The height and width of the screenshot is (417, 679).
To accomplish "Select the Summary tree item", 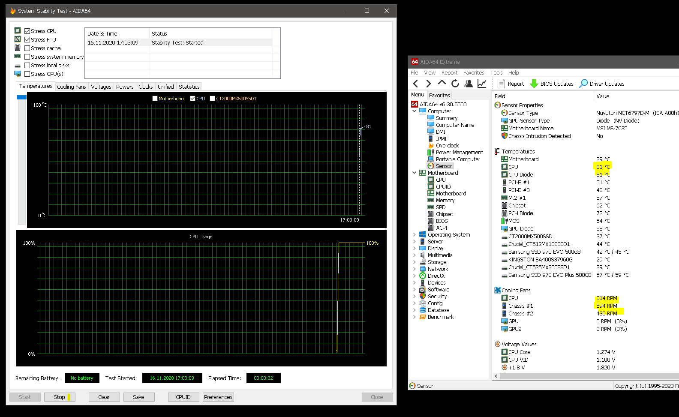I will pos(447,118).
